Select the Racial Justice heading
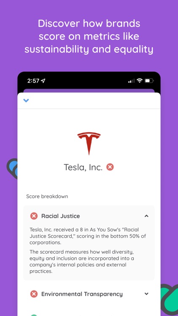This screenshot has height=316, width=178. tap(61, 216)
